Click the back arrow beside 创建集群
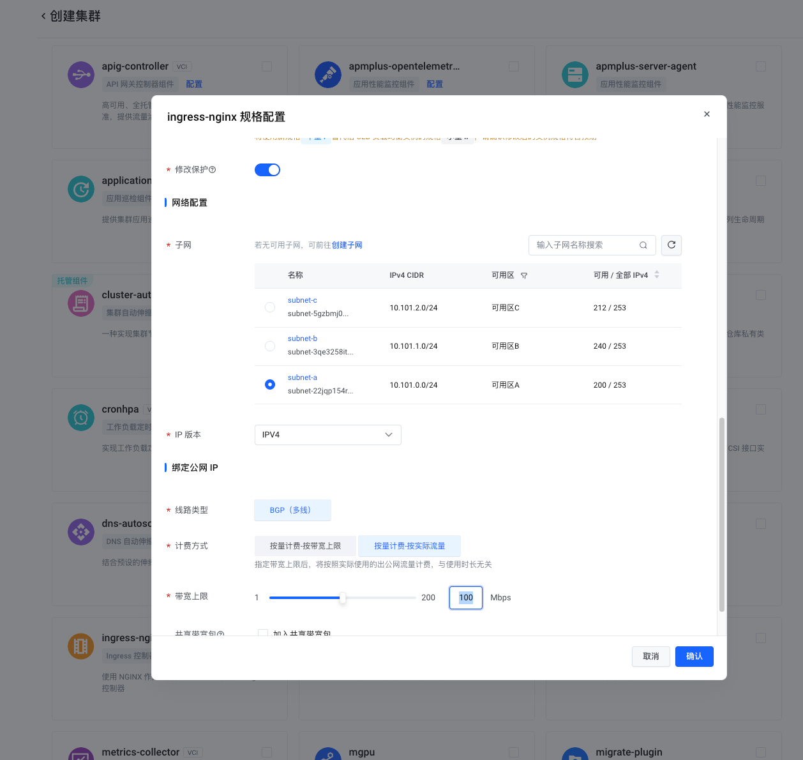The image size is (803, 760). coord(43,16)
